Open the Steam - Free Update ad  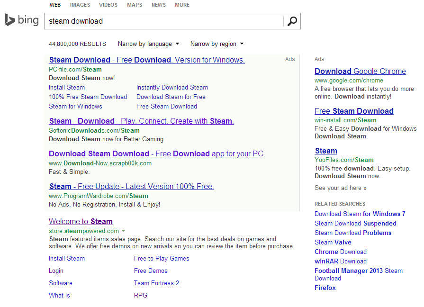click(131, 186)
